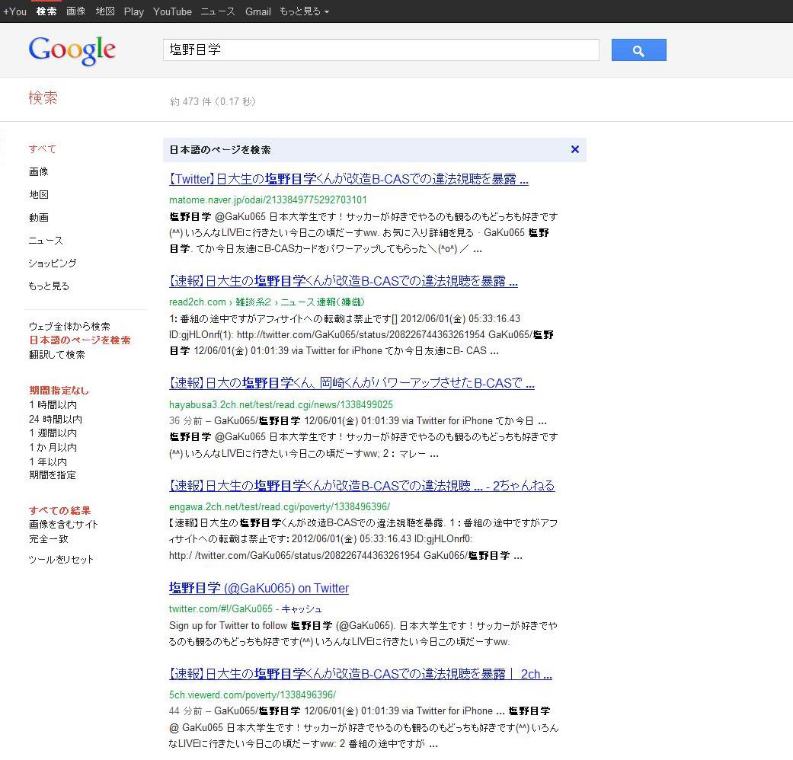Select 検索 in the top black bar
This screenshot has width=793, height=760.
coord(46,11)
